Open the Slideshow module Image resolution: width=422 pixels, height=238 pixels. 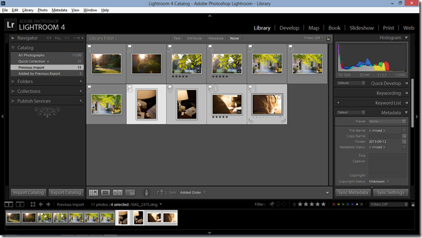tap(362, 28)
